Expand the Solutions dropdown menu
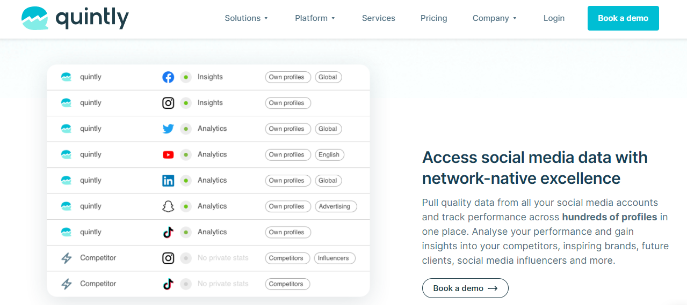This screenshot has width=687, height=305. pos(246,18)
